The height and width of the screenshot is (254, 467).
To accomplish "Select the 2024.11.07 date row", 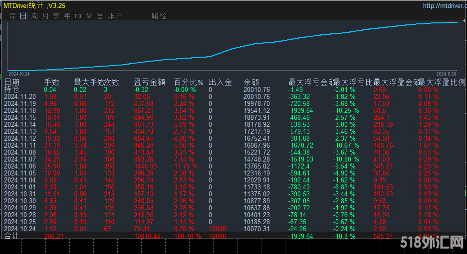I will (x=20, y=160).
